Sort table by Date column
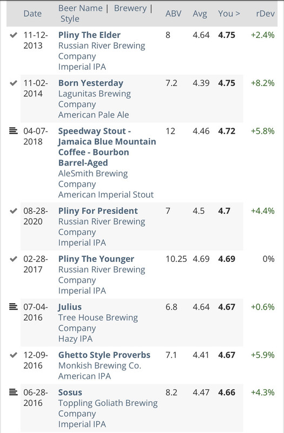The height and width of the screenshot is (433, 284). [x=32, y=14]
